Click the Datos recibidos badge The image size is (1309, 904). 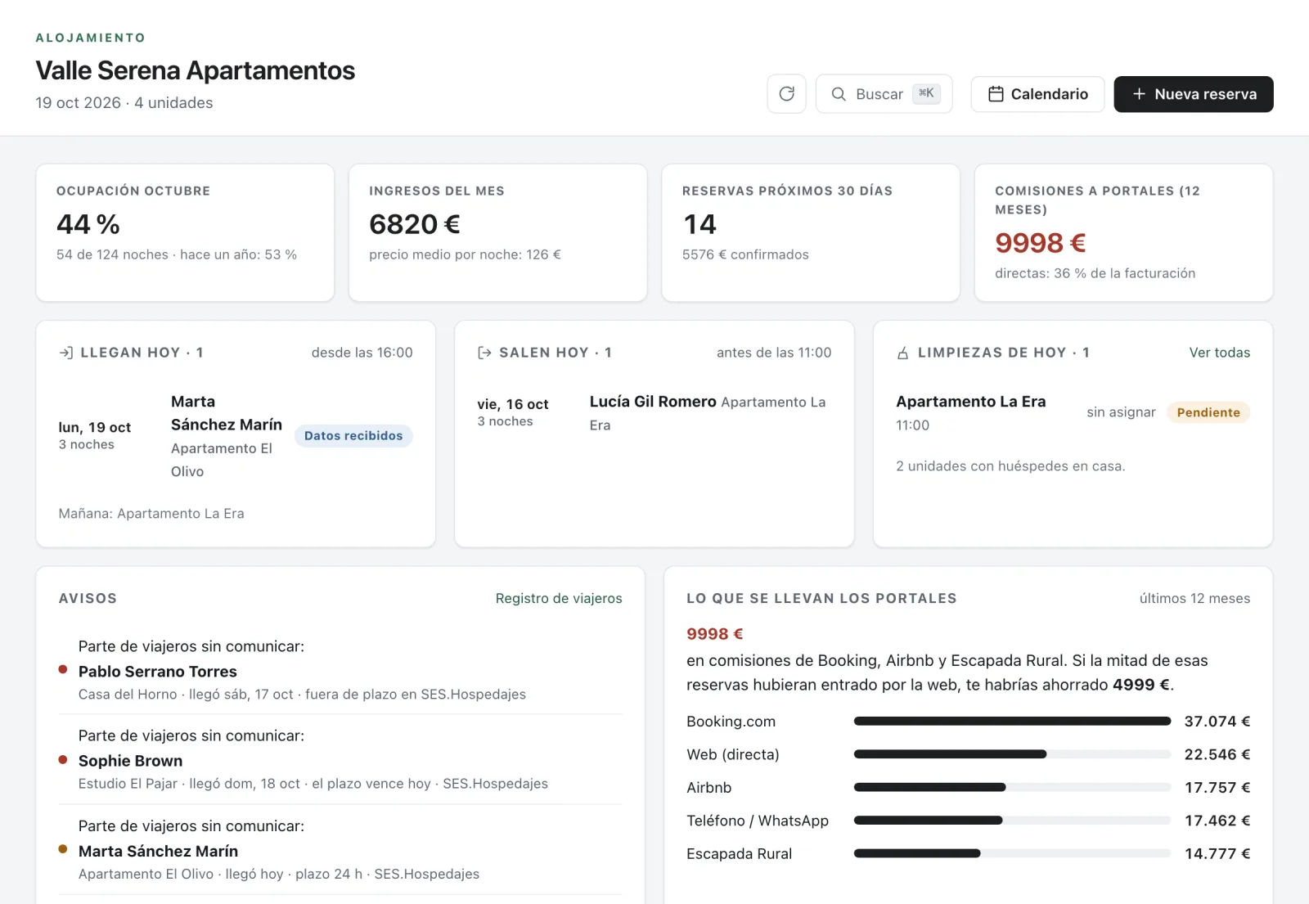[353, 436]
